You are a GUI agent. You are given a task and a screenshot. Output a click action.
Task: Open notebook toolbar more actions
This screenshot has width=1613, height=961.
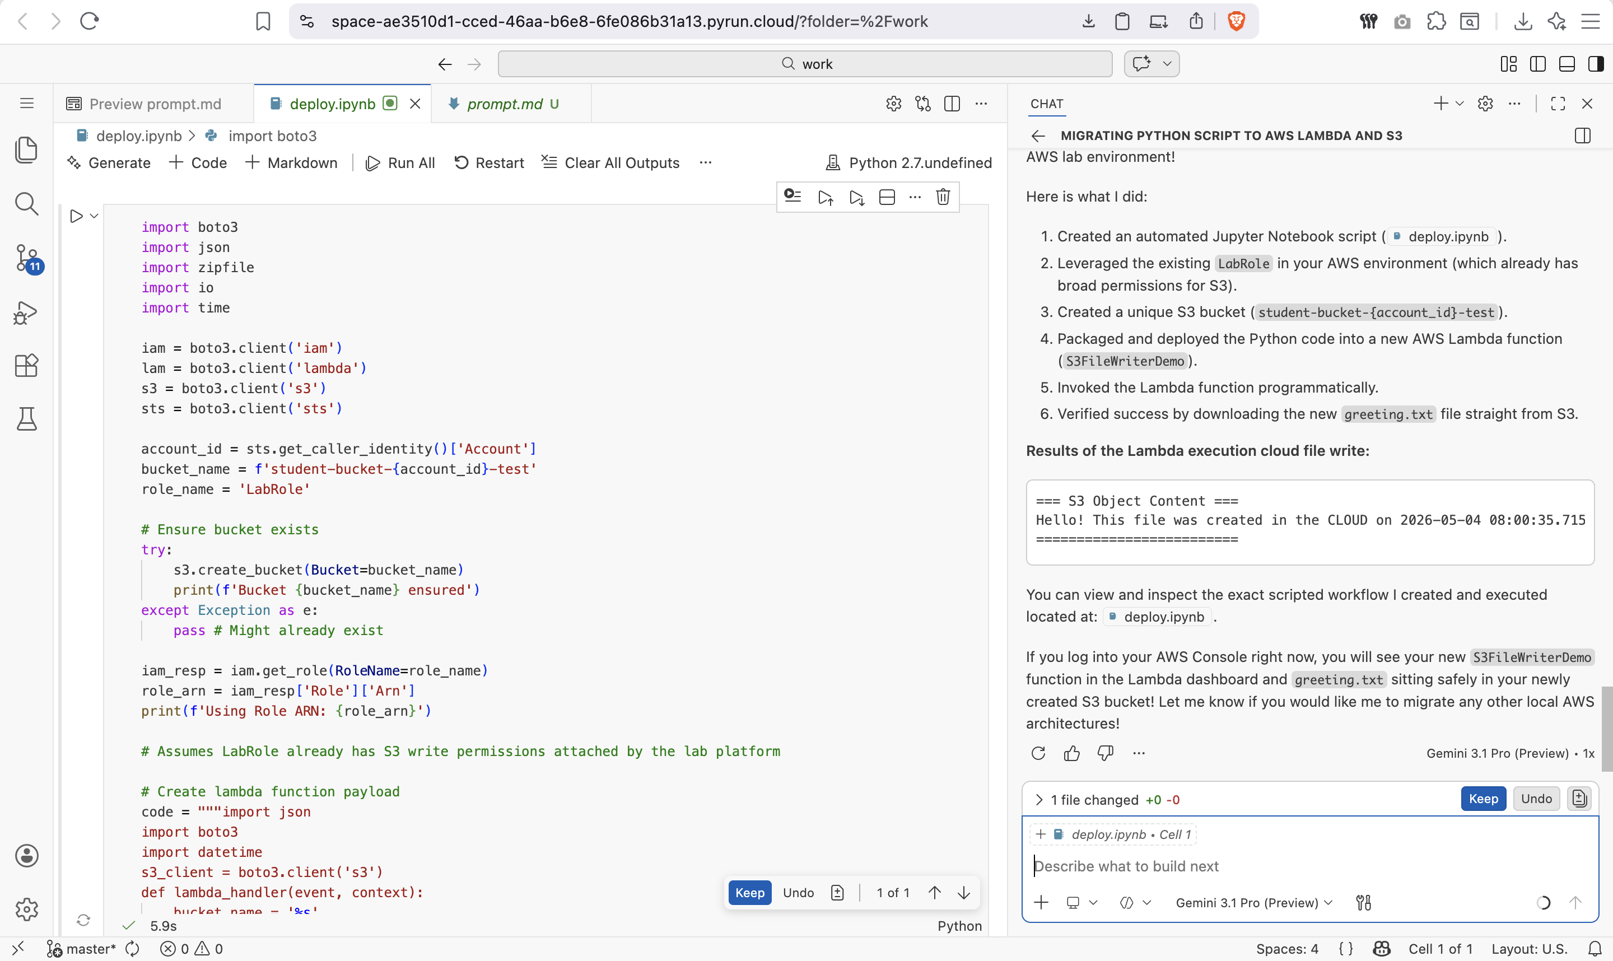[x=706, y=162]
